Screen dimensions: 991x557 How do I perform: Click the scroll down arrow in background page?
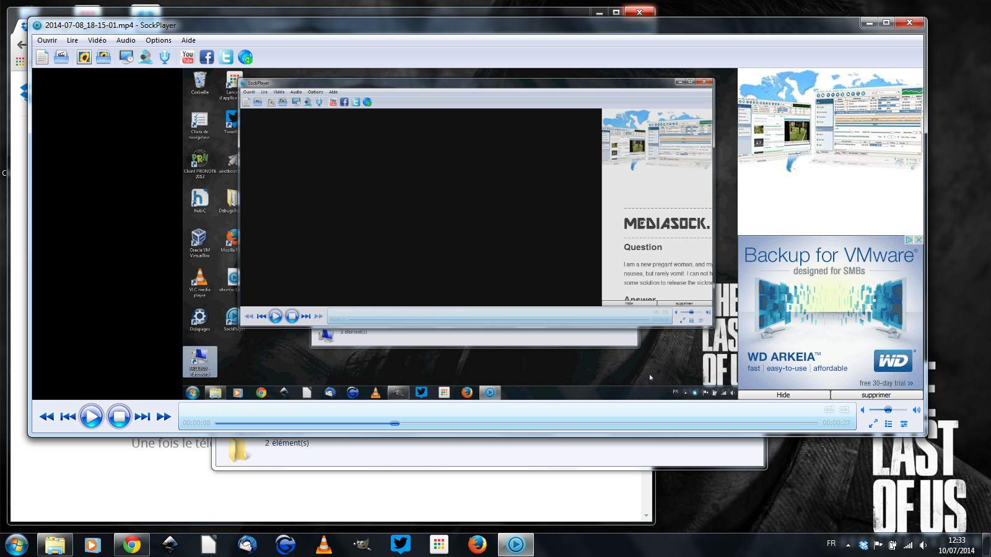point(646,516)
